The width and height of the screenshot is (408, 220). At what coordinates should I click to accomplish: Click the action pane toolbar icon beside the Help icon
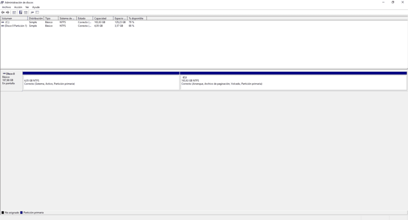click(26, 13)
